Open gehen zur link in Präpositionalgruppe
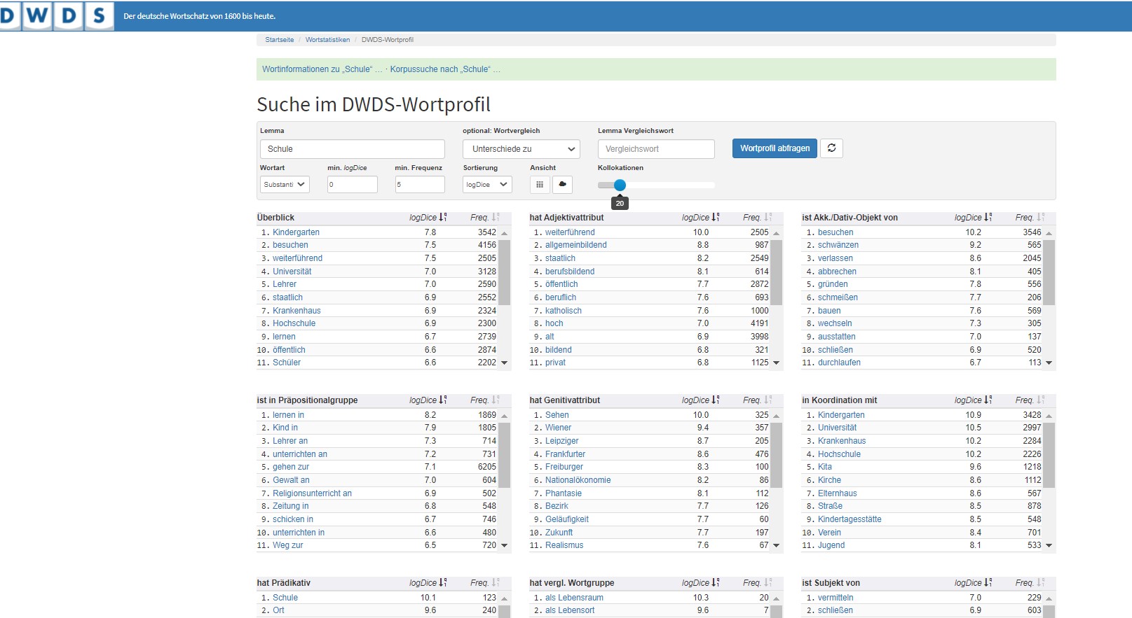The image size is (1132, 618). tap(291, 467)
